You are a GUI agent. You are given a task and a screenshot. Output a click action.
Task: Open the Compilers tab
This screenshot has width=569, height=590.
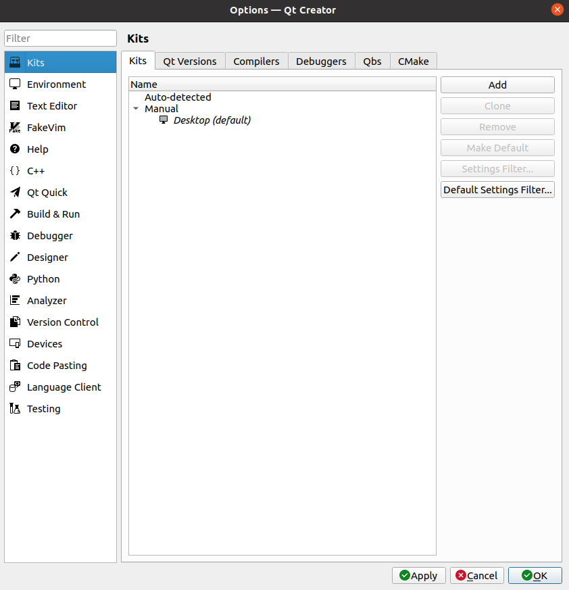[256, 62]
